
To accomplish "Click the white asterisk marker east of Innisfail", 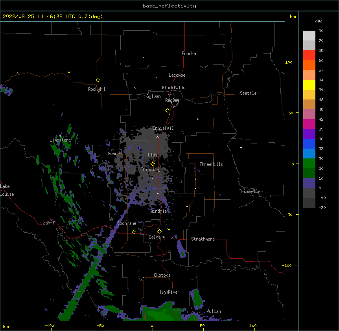I will click(197, 119).
